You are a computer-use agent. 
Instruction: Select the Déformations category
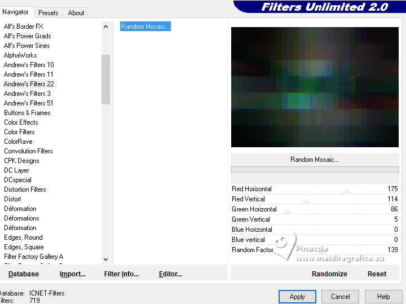coord(21,218)
